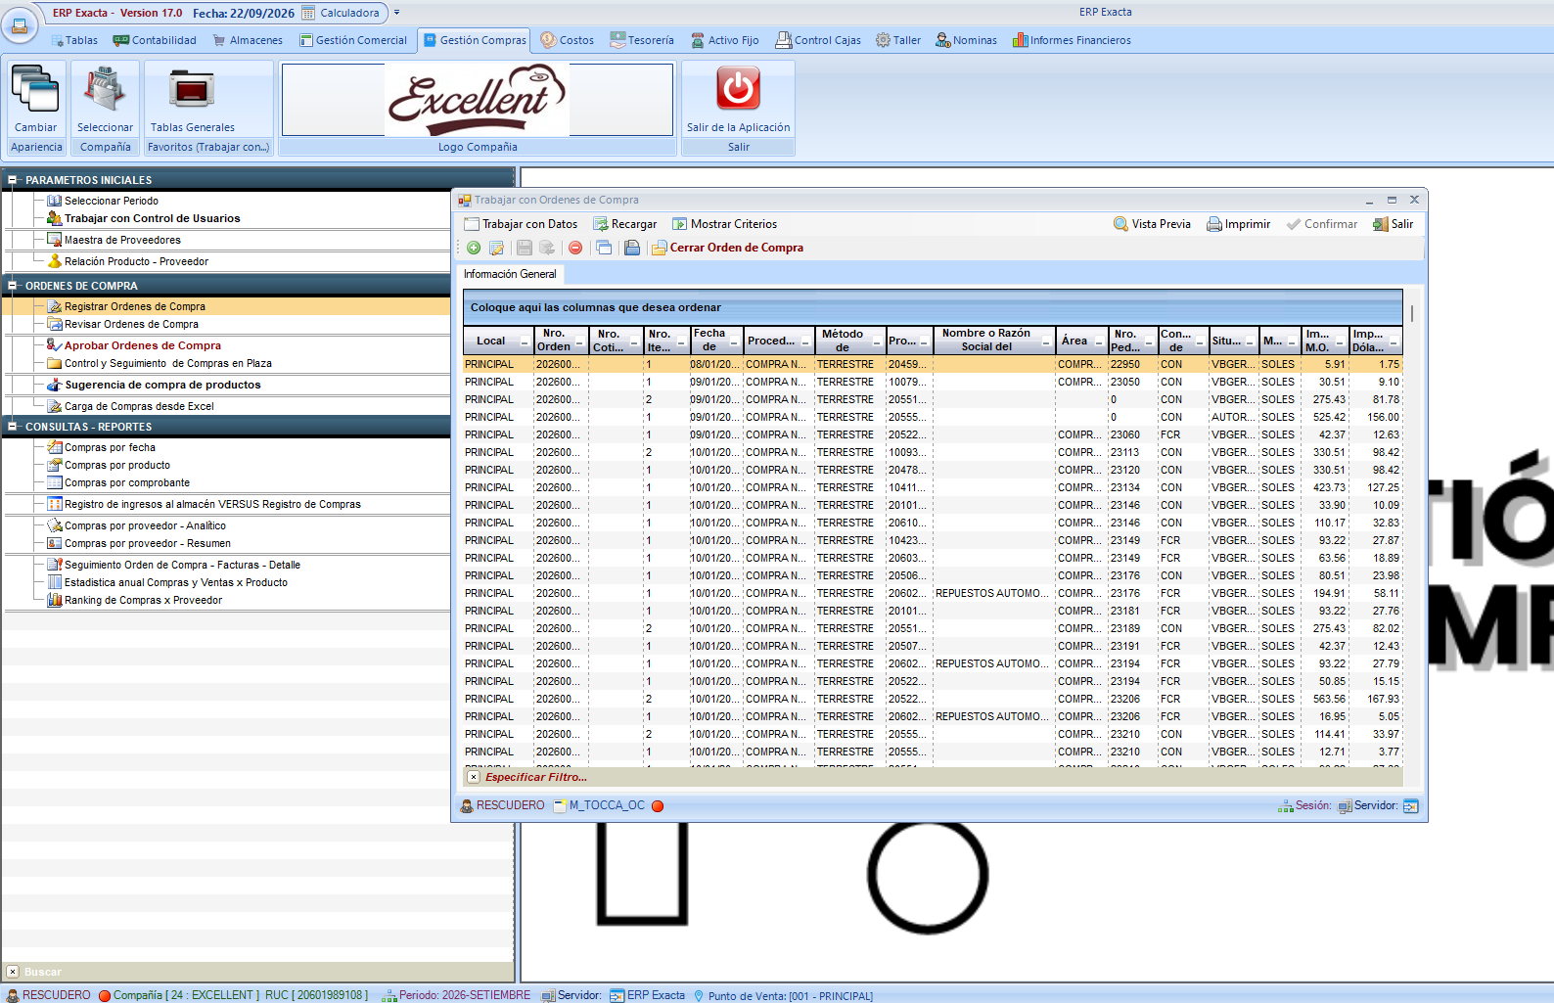Click Mostrar Criterios in the toolbar
1554x1003 pixels.
coord(724,224)
